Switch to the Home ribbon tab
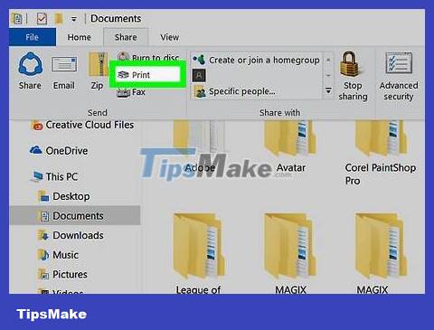The width and height of the screenshot is (434, 330). (x=80, y=37)
